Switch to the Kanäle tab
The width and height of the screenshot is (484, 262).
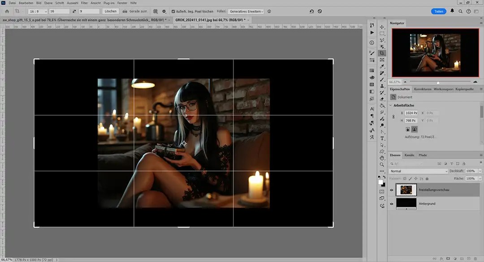click(x=409, y=155)
